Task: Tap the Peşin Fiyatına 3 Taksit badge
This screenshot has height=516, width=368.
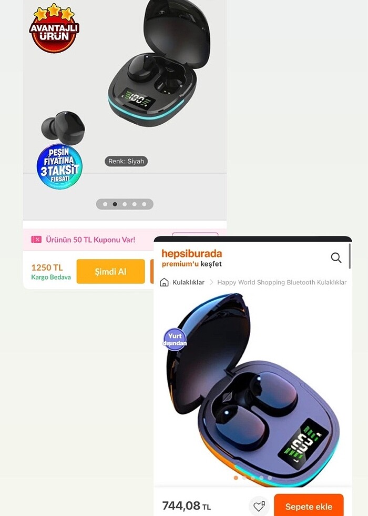Action: (x=59, y=166)
